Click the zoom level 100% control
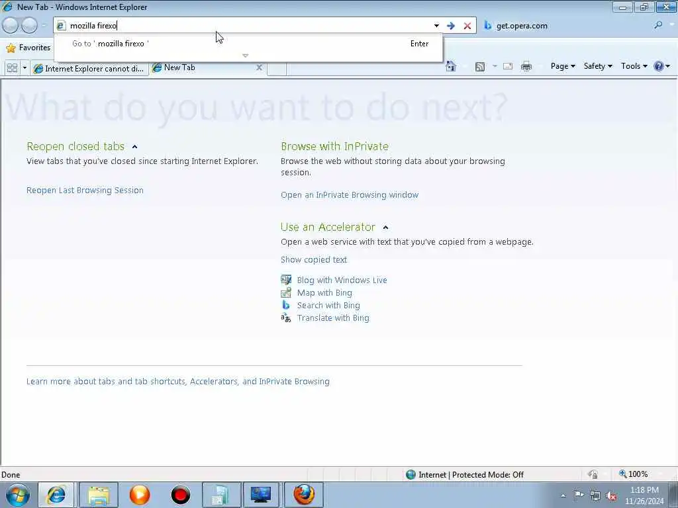678x508 pixels. (634, 474)
